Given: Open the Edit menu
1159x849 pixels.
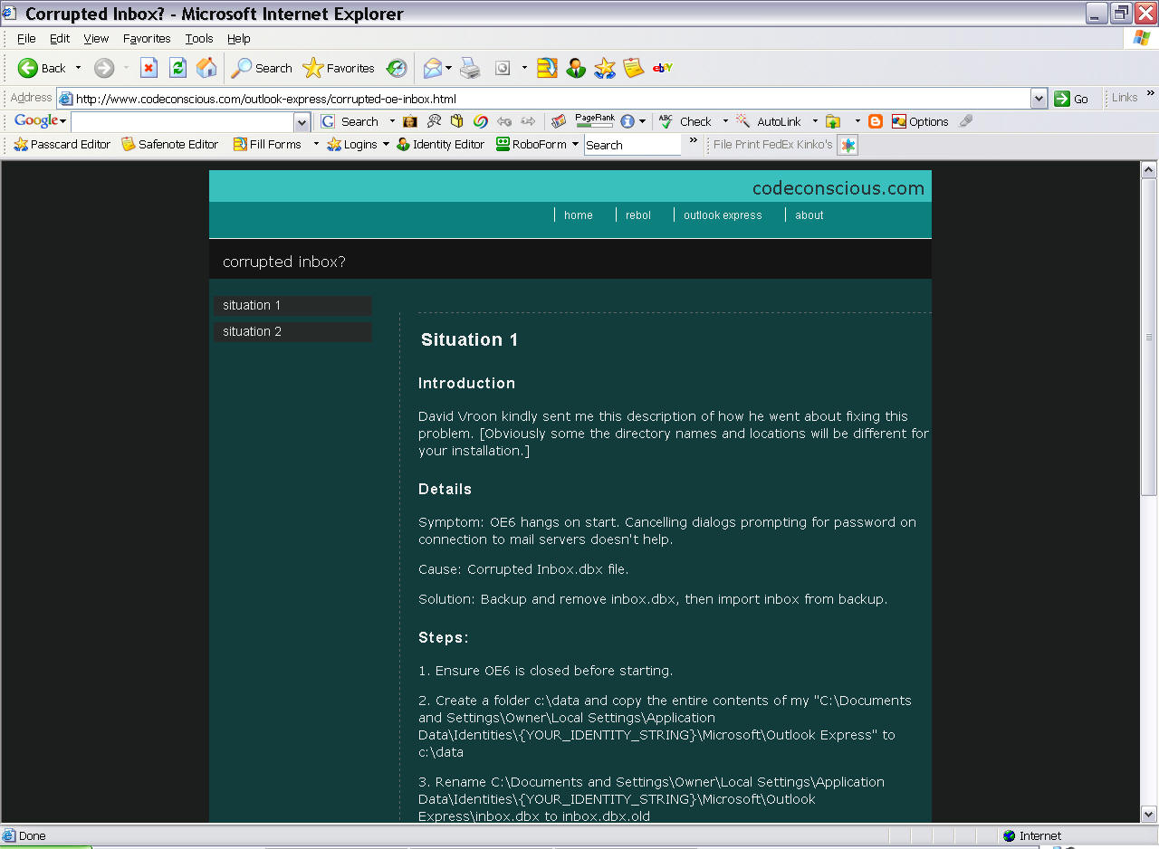Looking at the screenshot, I should (60, 38).
